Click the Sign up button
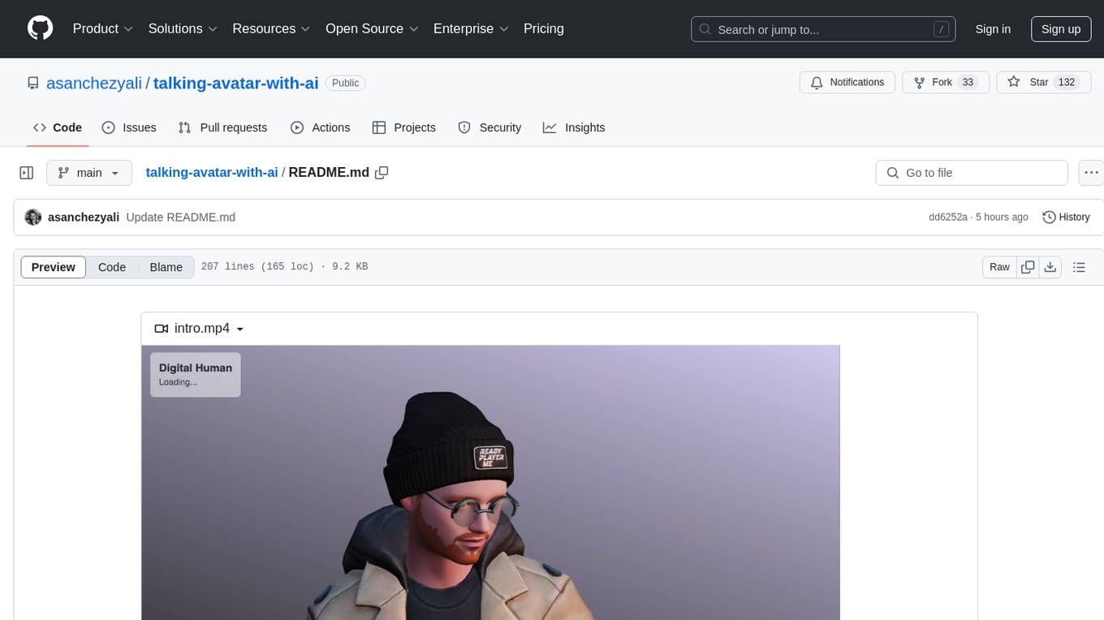The height and width of the screenshot is (620, 1104). coord(1061,29)
